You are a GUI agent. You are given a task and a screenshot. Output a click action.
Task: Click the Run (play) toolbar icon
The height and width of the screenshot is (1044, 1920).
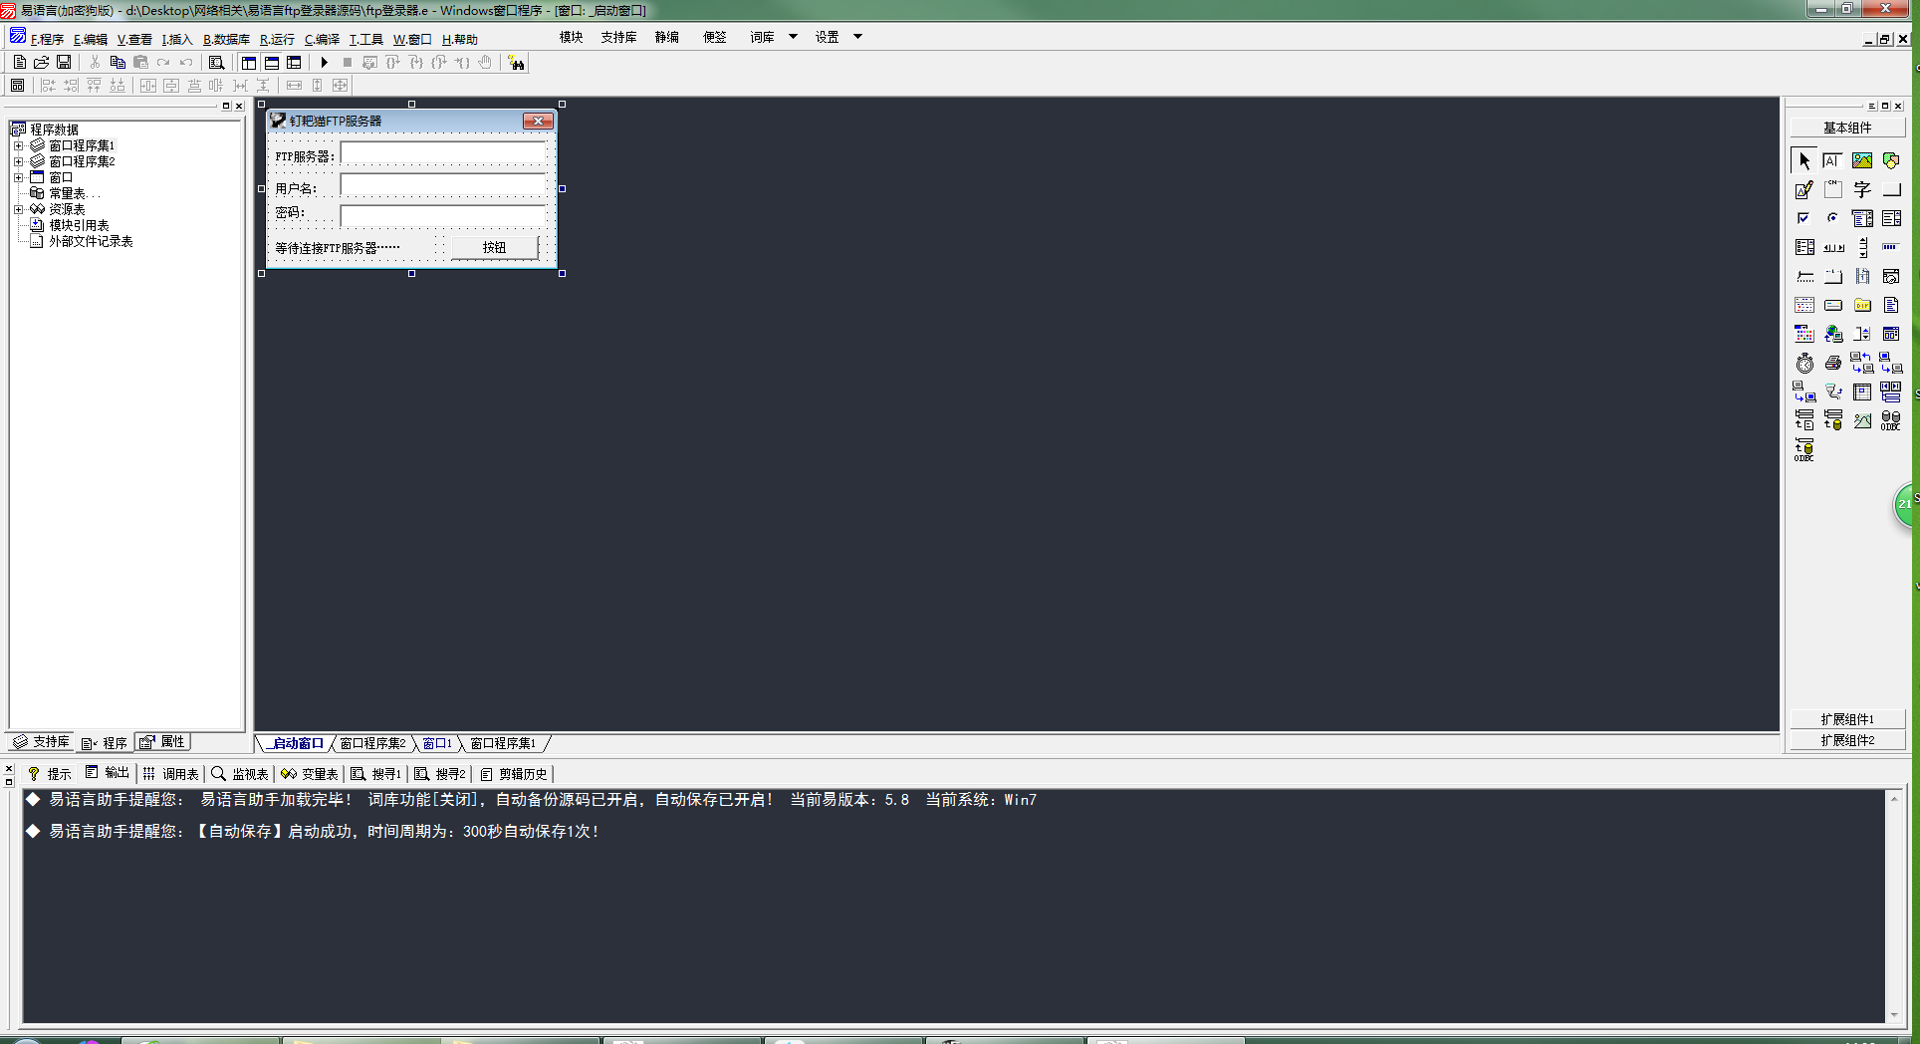(x=325, y=63)
